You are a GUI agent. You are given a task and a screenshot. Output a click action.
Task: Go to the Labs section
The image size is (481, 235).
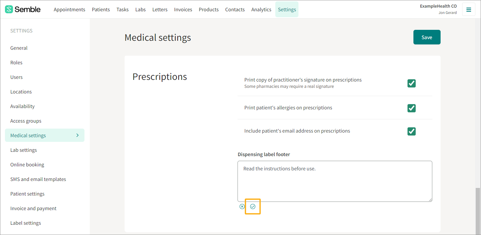click(x=140, y=9)
